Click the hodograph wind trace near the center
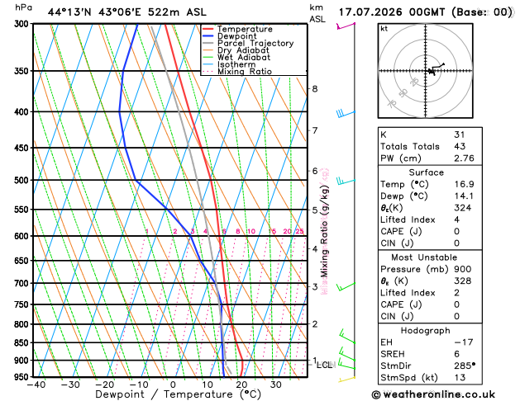 [435, 68]
